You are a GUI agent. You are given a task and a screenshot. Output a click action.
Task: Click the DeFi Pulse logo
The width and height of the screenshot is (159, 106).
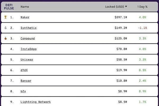coord(9,7)
